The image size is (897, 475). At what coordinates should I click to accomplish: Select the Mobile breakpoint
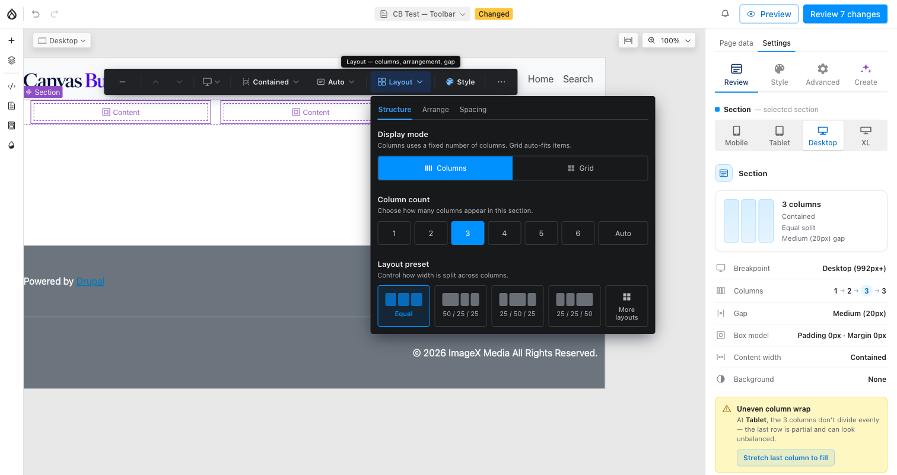pos(736,136)
